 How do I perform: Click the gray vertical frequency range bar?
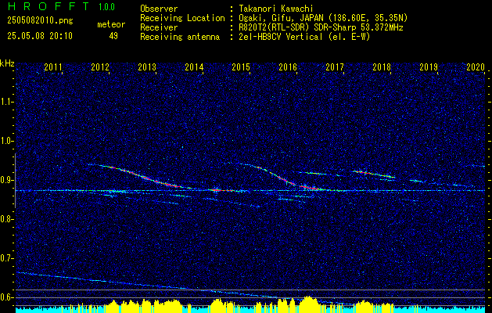(15, 181)
